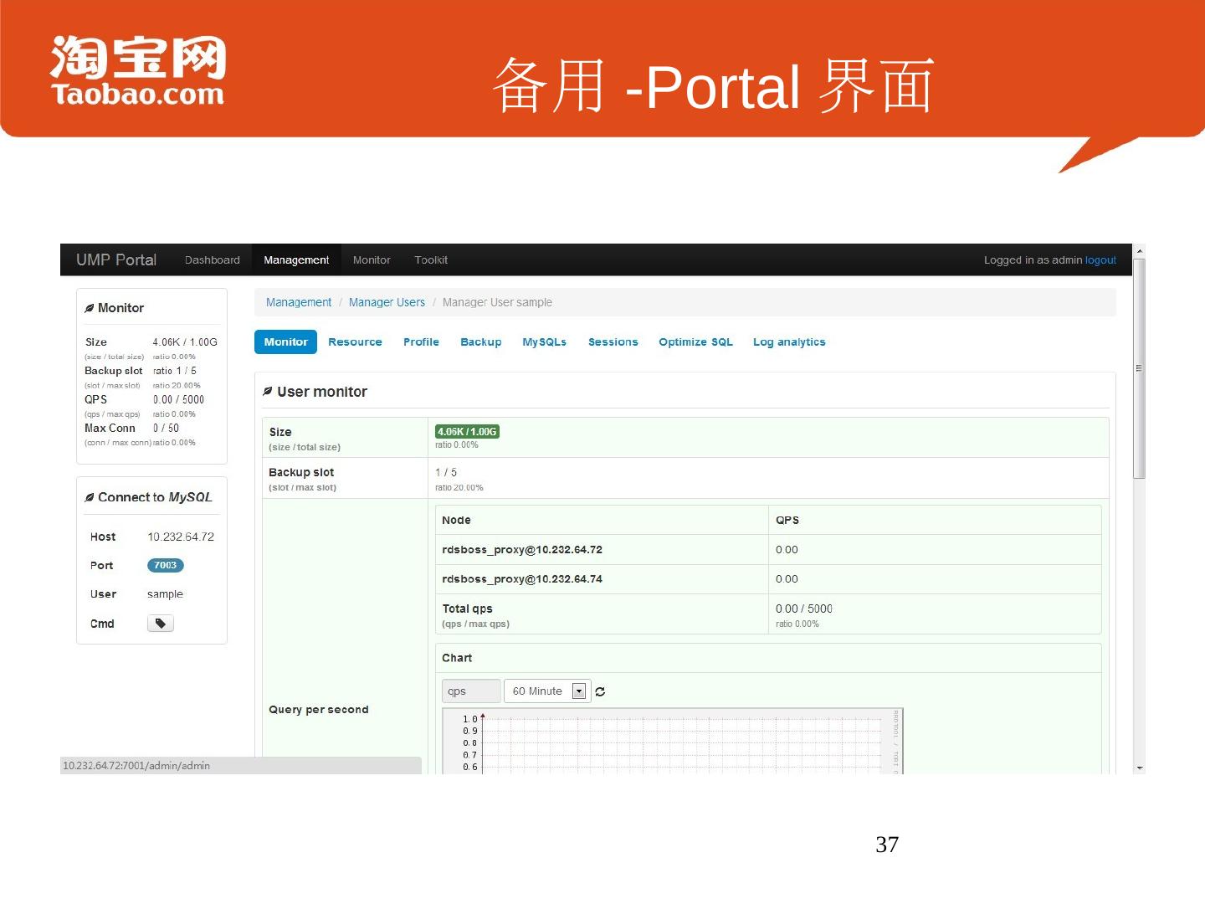Screen dimensions: 1205x904
Task: Open the Backup tab
Action: [x=481, y=342]
